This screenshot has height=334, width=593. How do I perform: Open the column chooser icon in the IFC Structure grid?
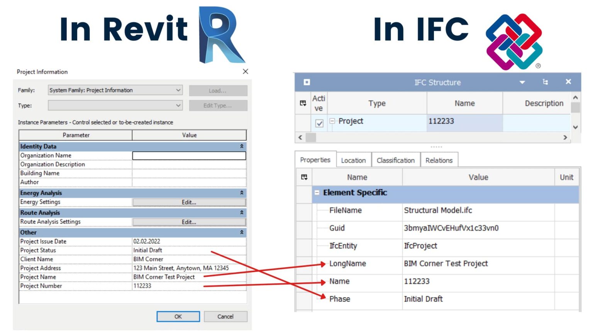click(303, 103)
